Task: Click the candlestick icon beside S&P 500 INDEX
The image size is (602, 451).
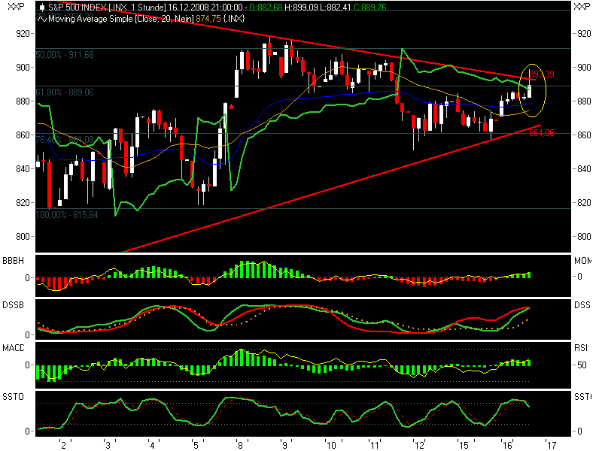Action: click(41, 7)
